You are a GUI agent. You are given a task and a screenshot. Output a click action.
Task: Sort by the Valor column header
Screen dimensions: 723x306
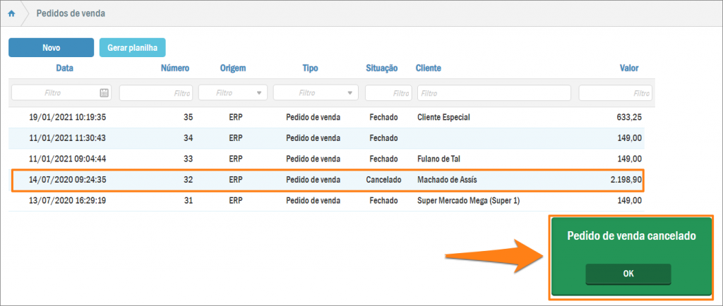pyautogui.click(x=628, y=68)
